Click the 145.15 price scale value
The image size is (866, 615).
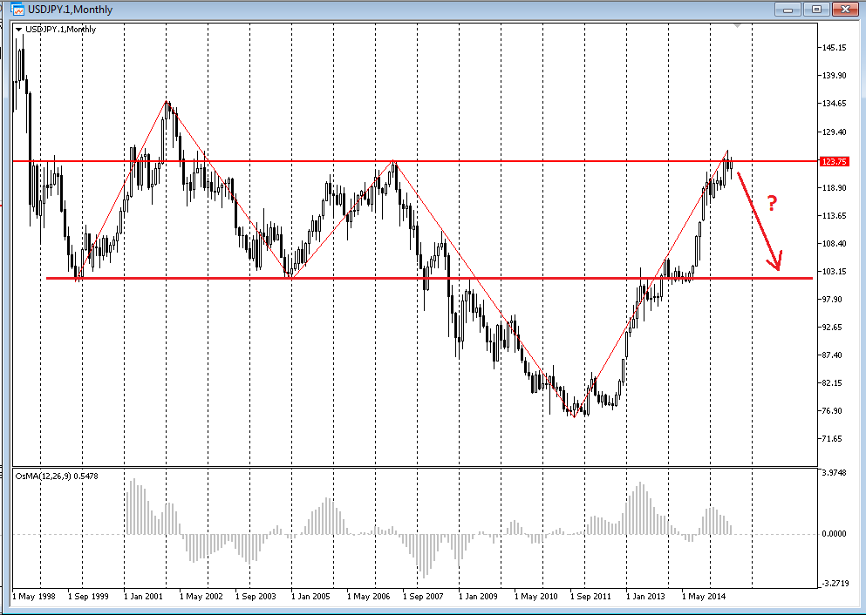point(834,48)
